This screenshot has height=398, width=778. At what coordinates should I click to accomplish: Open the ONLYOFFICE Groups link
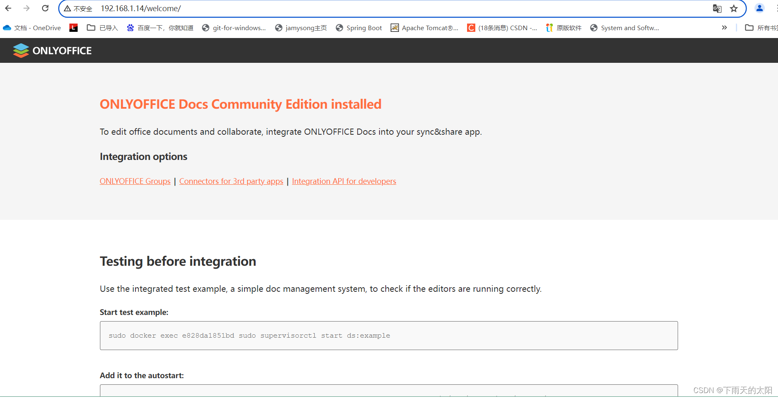135,181
